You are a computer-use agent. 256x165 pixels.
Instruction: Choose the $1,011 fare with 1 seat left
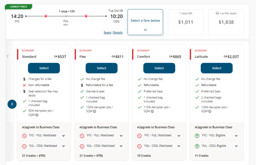coord(186,22)
